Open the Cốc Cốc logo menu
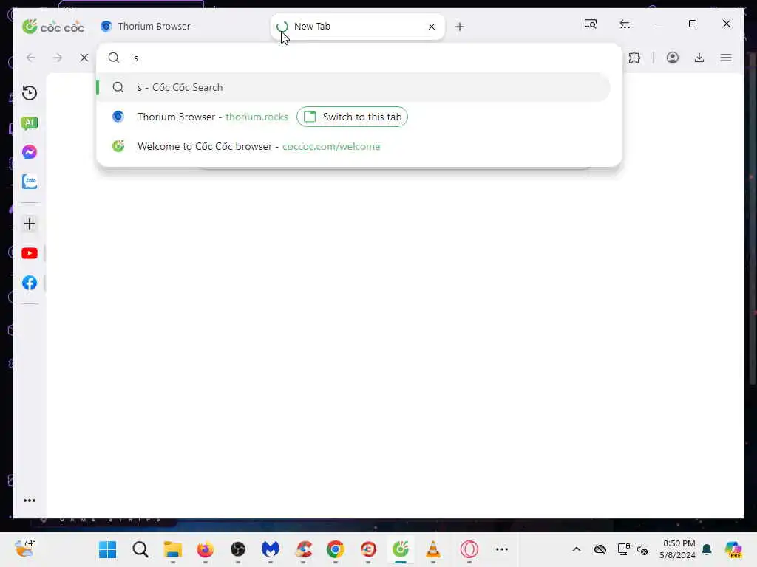757x567 pixels. tap(53, 27)
